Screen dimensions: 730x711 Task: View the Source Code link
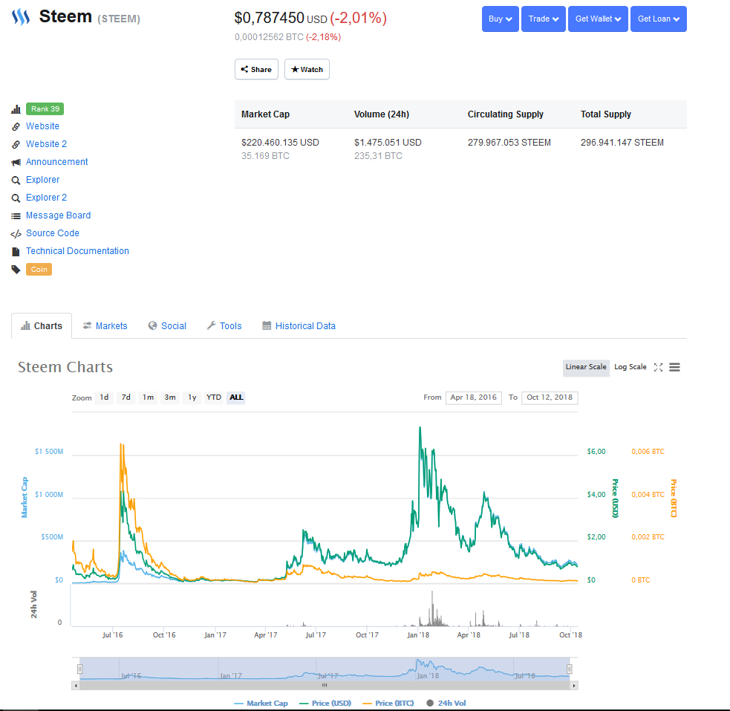53,233
